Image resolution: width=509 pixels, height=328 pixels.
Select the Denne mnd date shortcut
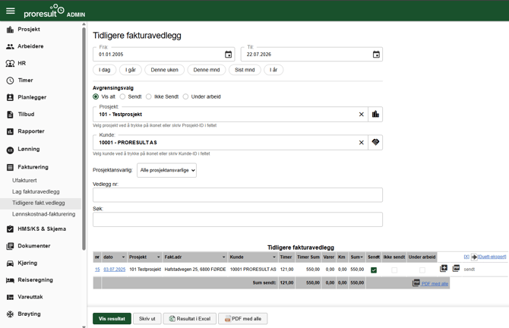tap(207, 70)
